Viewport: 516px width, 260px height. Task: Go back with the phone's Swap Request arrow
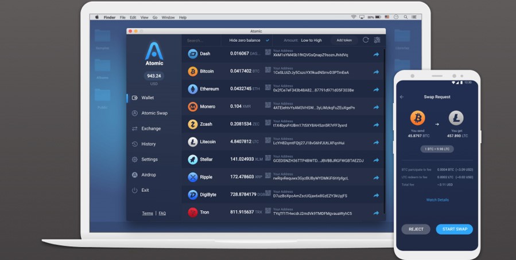pos(401,97)
